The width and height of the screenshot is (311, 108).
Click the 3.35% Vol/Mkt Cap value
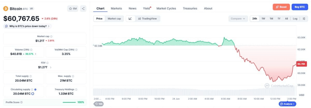[66, 54]
